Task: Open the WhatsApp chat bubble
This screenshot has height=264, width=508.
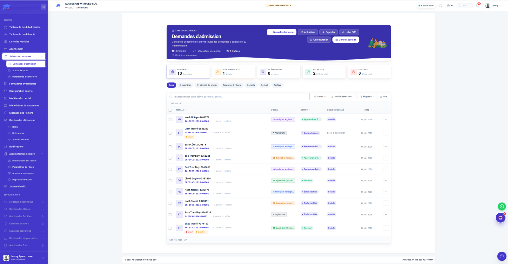Action: tap(502, 206)
